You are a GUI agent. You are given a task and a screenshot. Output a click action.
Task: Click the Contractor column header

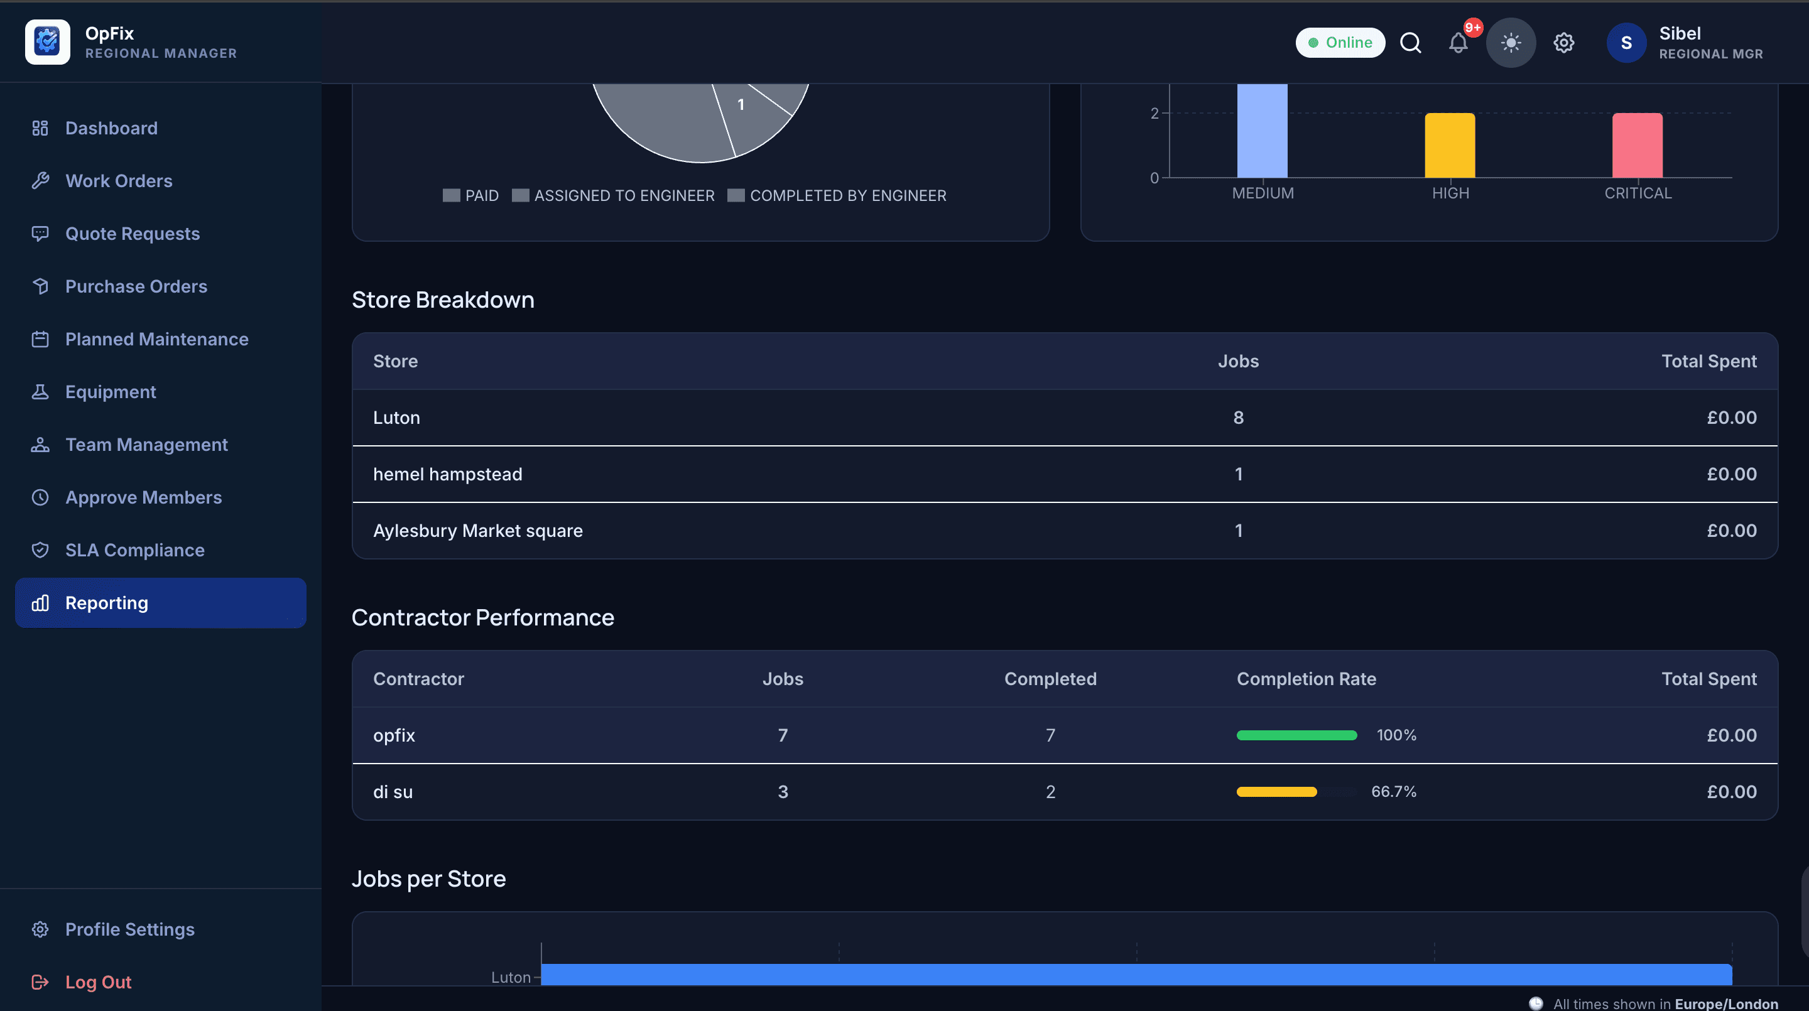point(418,679)
